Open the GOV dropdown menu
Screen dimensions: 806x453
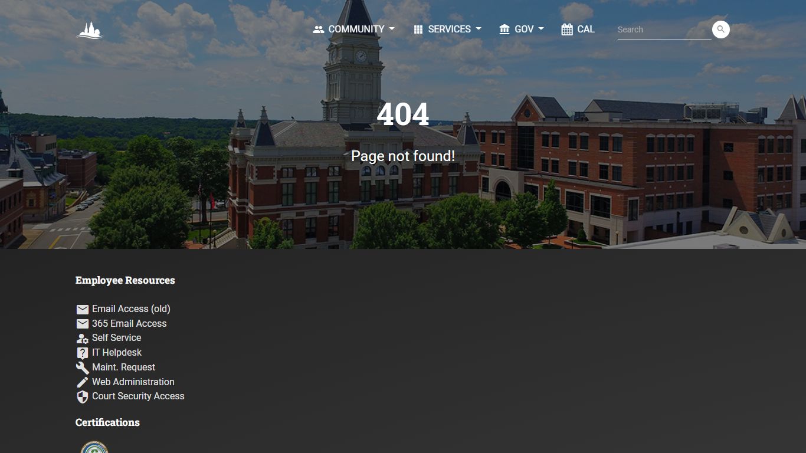521,29
